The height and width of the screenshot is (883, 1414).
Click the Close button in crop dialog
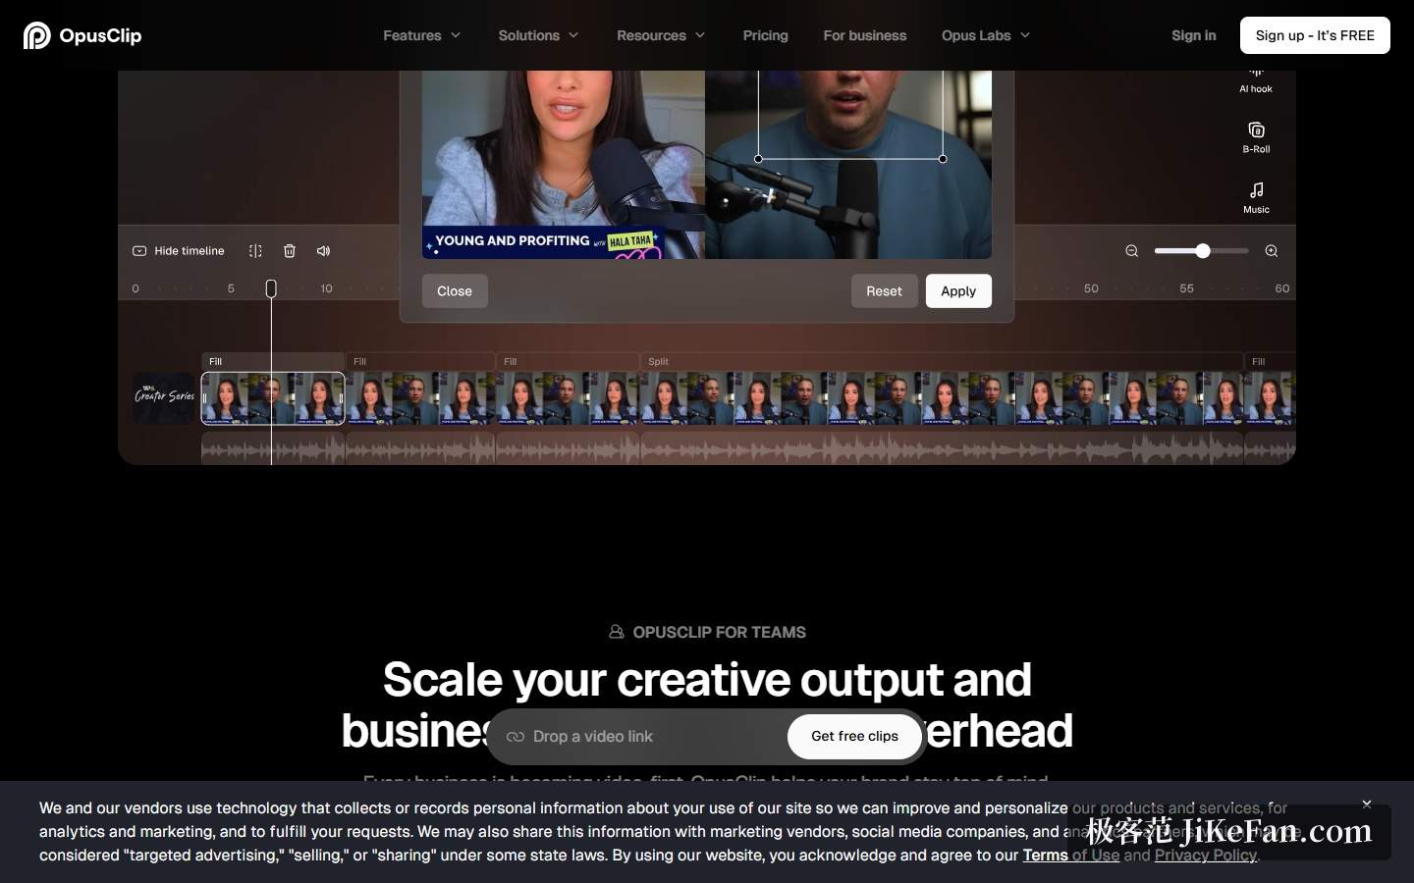455,291
